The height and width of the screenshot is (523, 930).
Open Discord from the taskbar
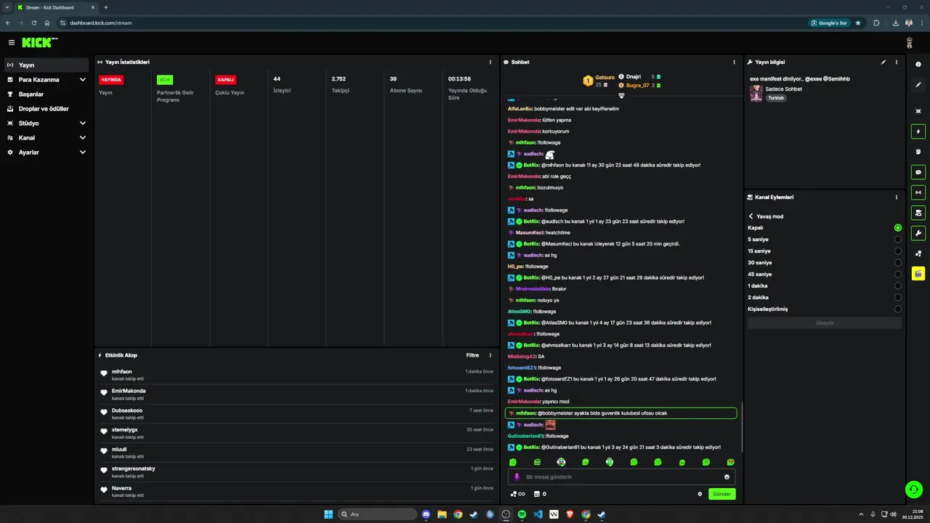pyautogui.click(x=426, y=514)
